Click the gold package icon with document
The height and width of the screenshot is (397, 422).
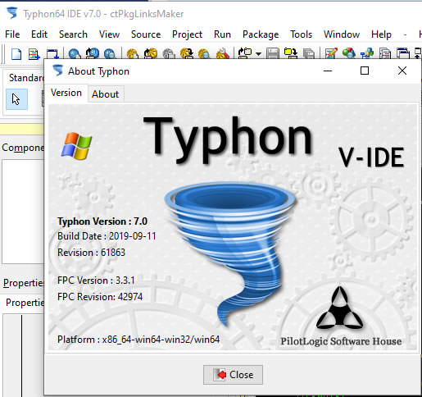click(133, 53)
